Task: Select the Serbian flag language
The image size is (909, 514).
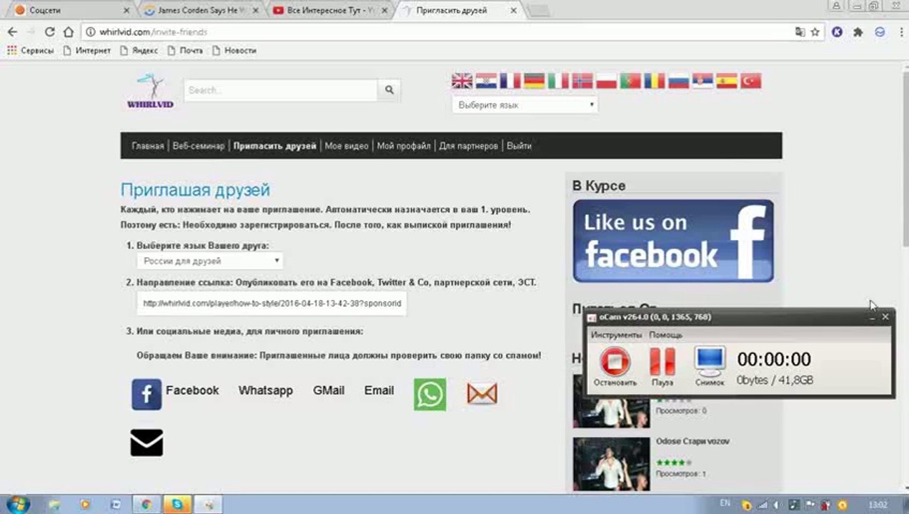Action: [702, 81]
